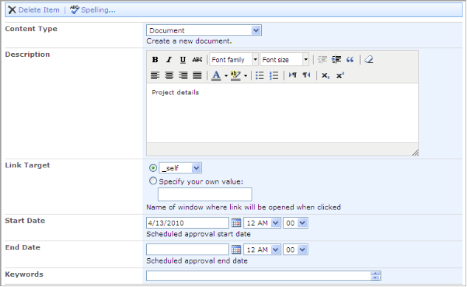
Task: Apply subscript formatting
Action: (x=325, y=75)
